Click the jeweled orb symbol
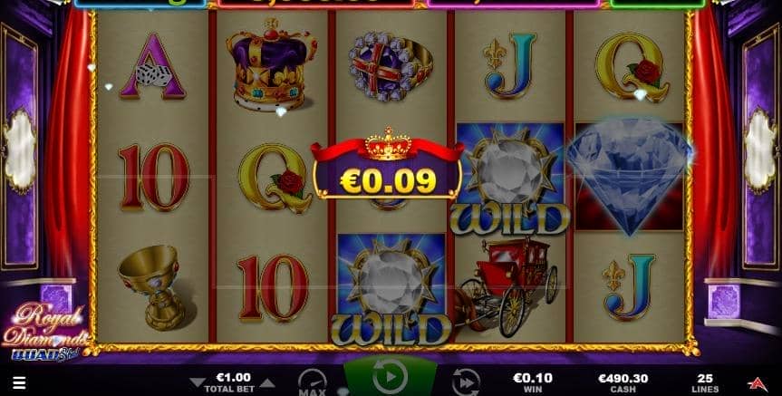This screenshot has height=396, width=782. coord(391,66)
